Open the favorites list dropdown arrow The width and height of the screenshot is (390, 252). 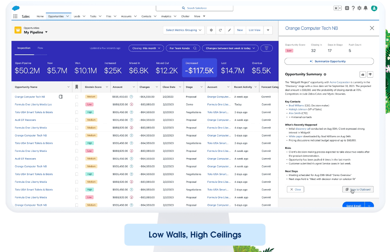click(340, 8)
